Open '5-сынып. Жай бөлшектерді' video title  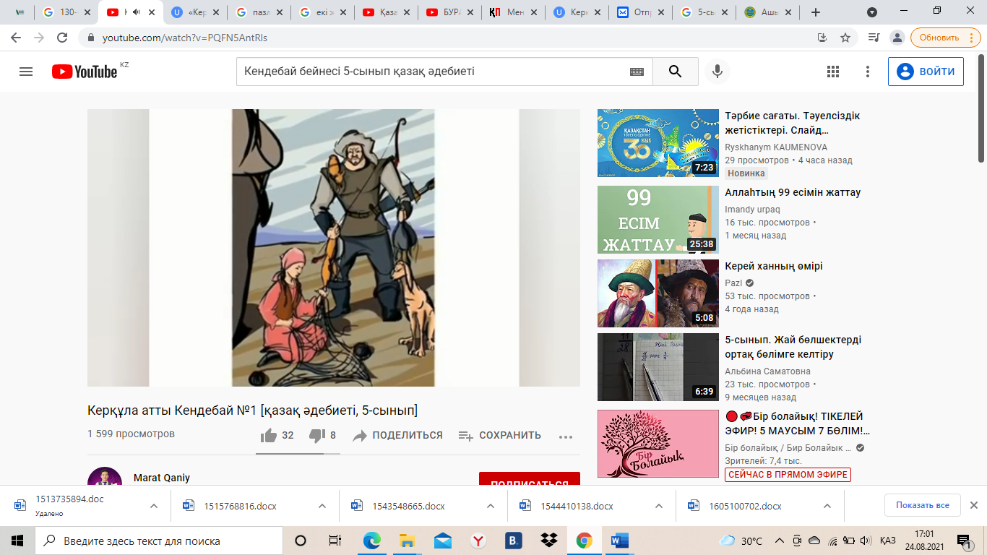pos(793,347)
